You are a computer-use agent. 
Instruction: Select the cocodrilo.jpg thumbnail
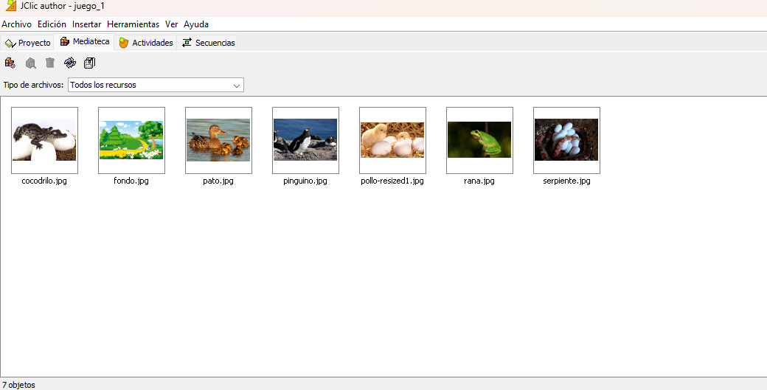point(44,140)
